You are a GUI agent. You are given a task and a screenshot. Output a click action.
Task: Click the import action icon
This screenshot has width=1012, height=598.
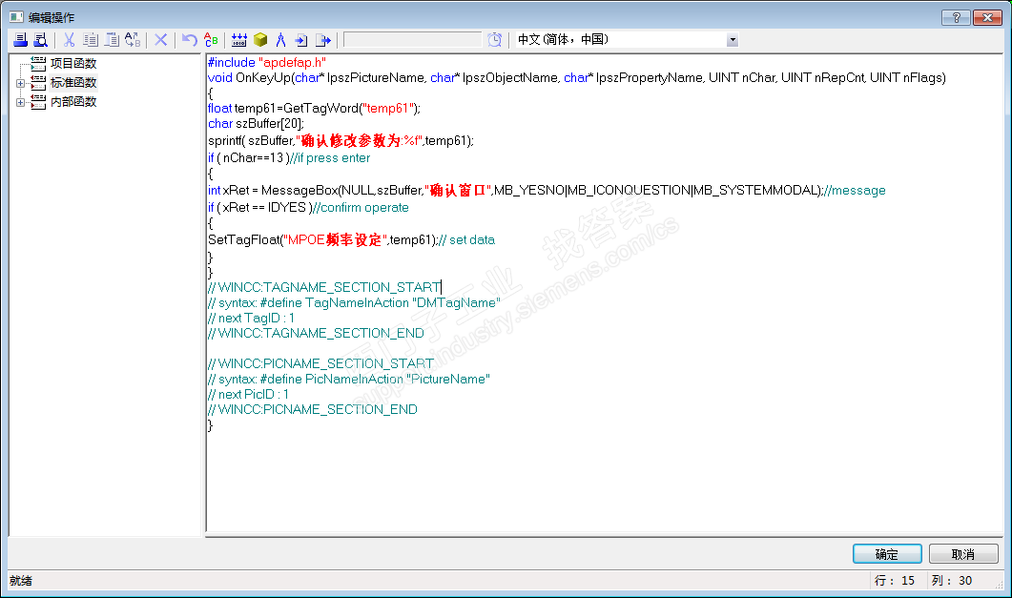[x=301, y=40]
